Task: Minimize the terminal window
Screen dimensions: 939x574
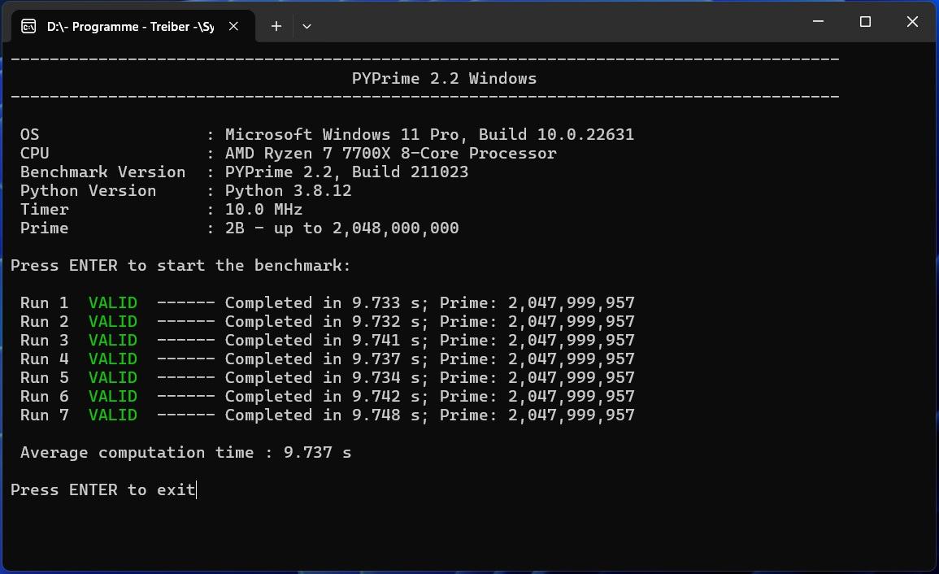Action: click(818, 22)
